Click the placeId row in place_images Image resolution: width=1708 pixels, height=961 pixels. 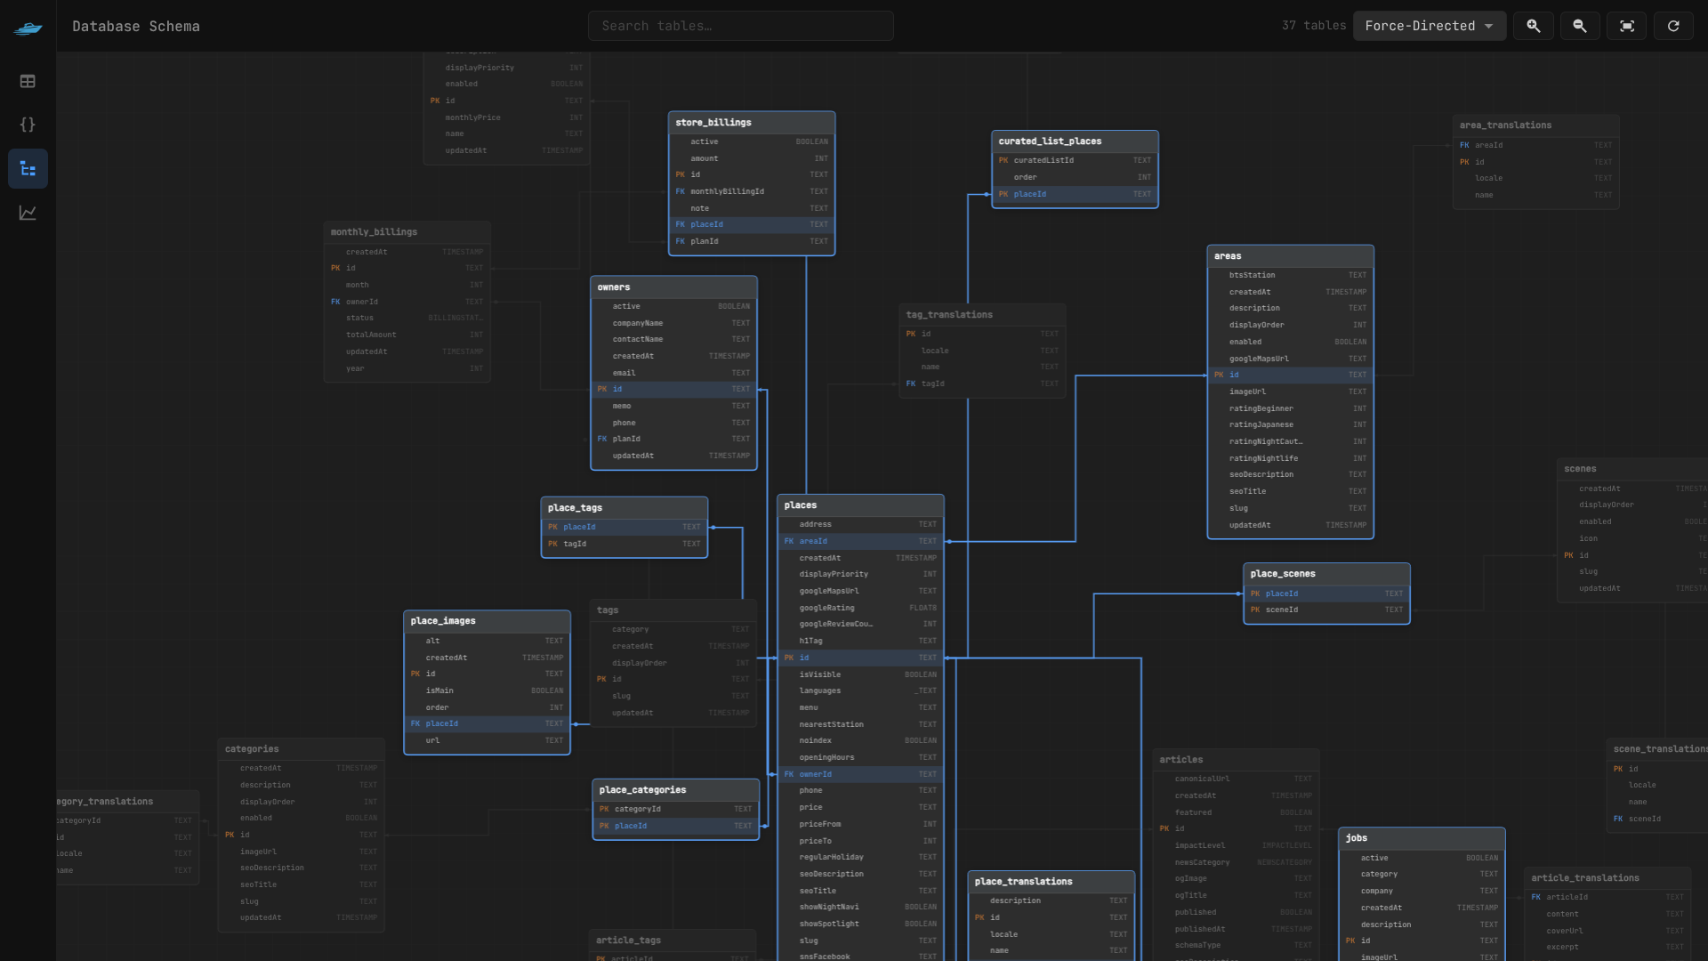coord(487,724)
